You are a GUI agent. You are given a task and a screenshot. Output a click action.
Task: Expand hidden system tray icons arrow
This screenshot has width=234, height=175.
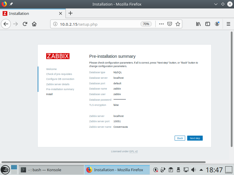(x=201, y=170)
